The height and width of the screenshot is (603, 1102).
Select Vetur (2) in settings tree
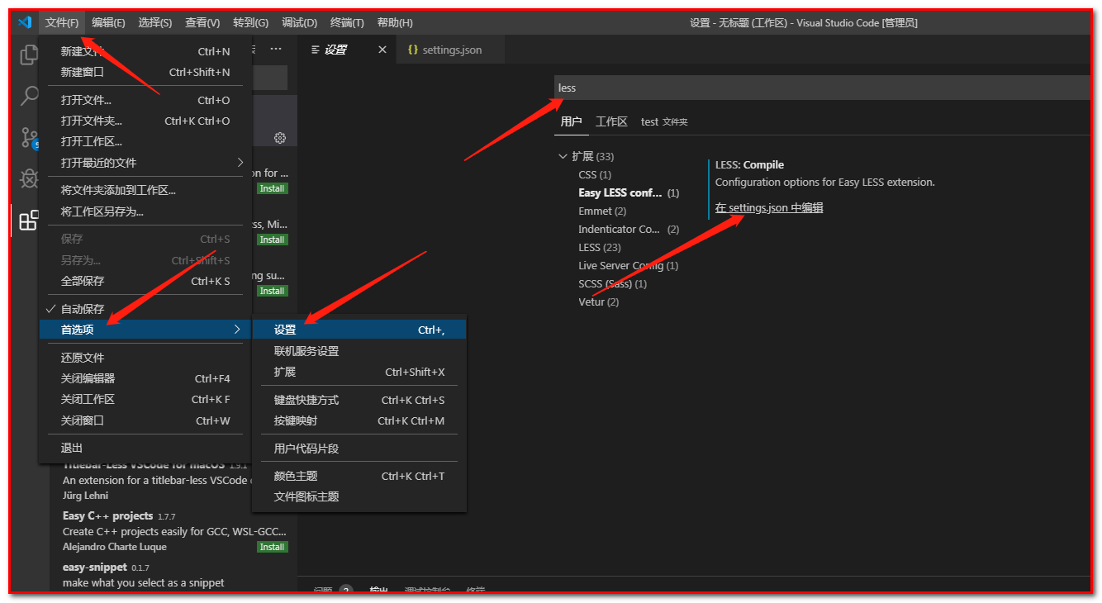click(599, 301)
